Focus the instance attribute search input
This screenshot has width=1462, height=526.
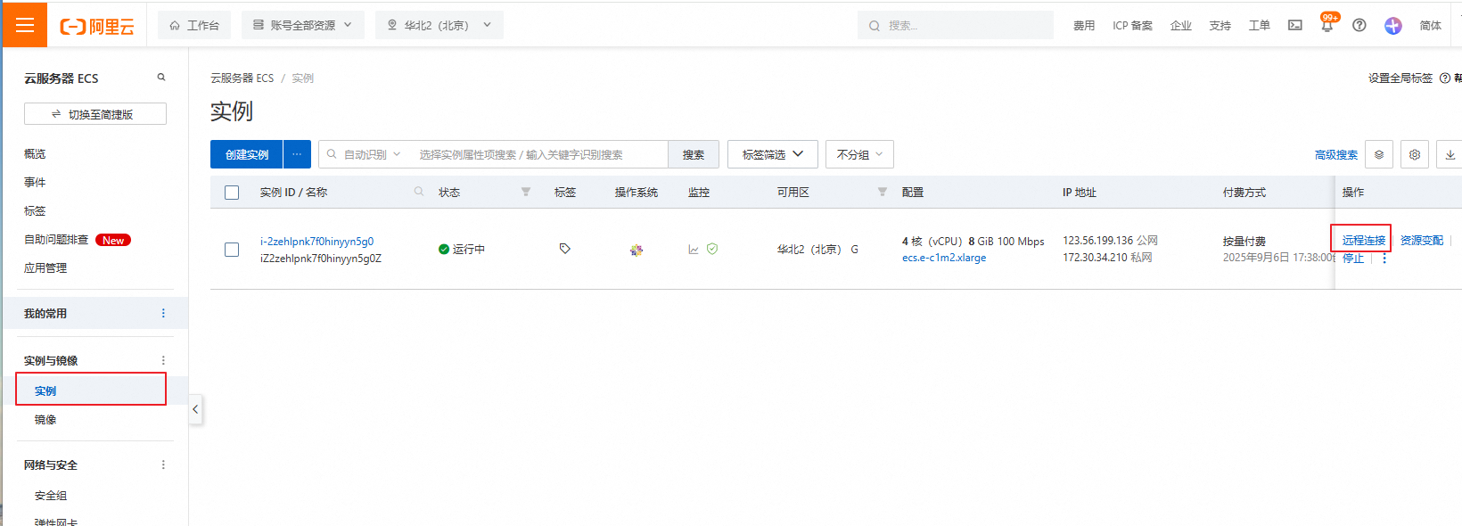(539, 154)
